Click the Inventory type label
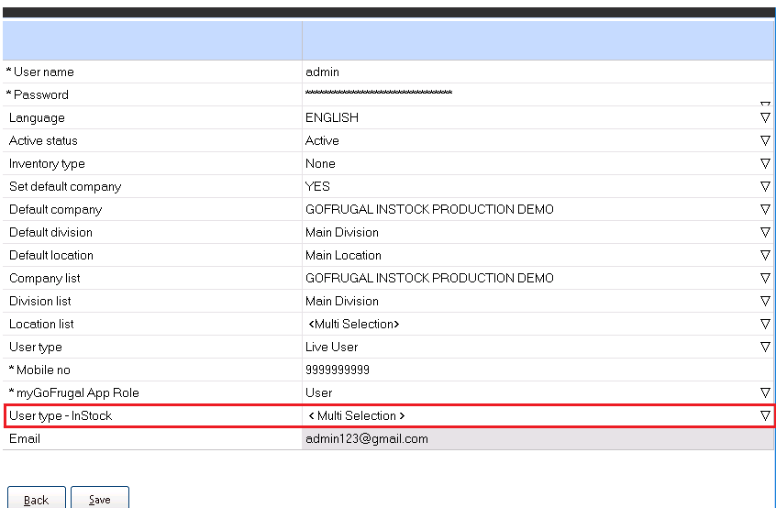 pos(47,164)
